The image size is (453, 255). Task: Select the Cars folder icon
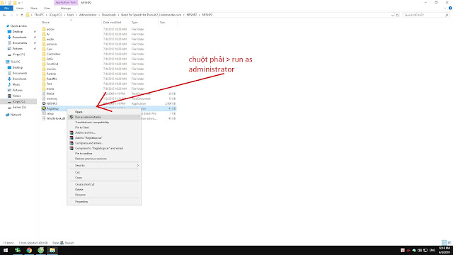click(44, 49)
